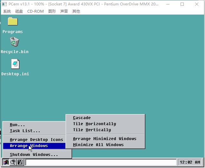205x168 pixels.
Task: Open the 声音 menu in PCem
Action: [x=64, y=11]
